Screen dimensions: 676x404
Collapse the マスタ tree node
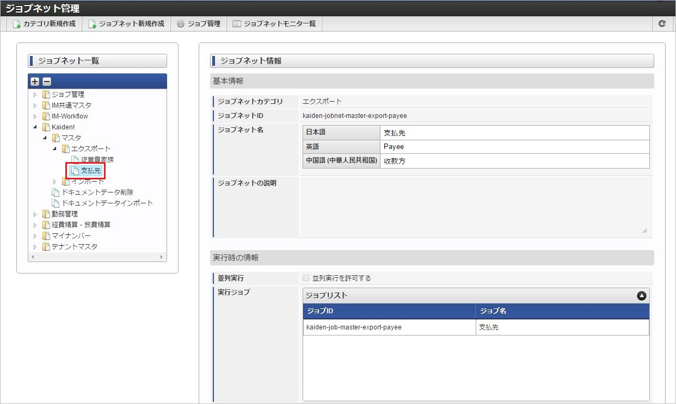45,138
